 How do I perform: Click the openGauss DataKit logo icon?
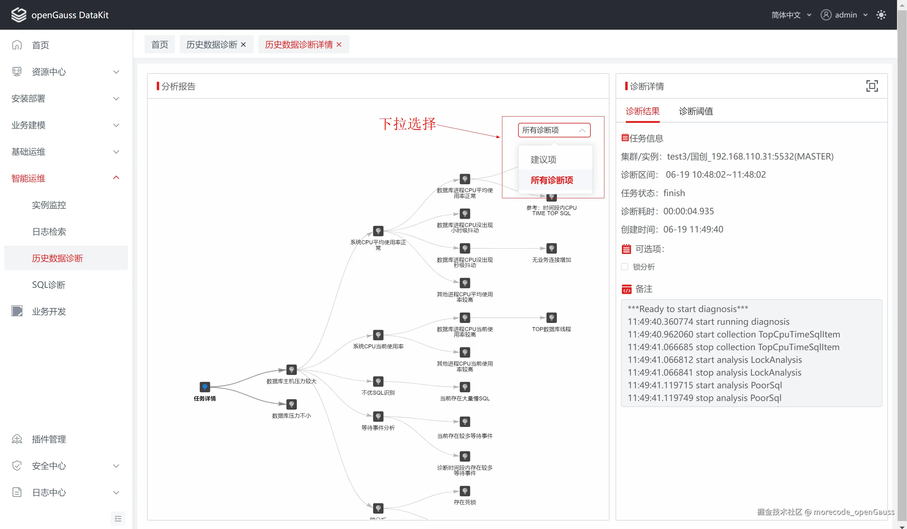tap(19, 15)
